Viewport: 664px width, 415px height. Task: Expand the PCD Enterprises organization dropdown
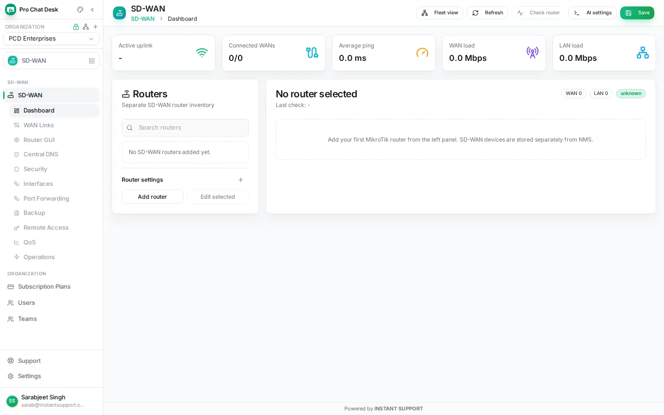51,39
